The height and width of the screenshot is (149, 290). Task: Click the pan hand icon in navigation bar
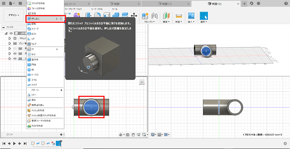[133, 135]
